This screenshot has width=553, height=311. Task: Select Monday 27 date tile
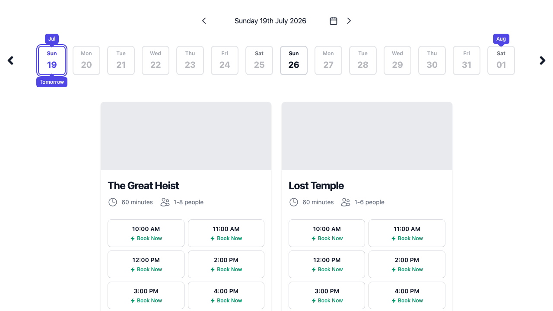pyautogui.click(x=328, y=60)
